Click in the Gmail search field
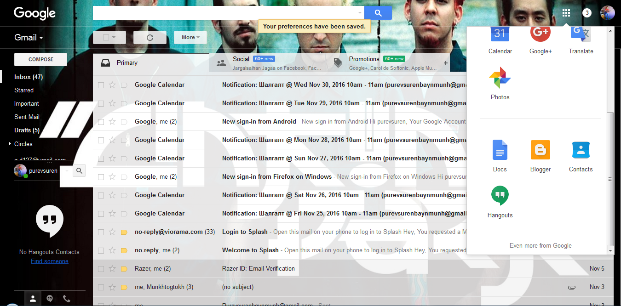 [224, 13]
